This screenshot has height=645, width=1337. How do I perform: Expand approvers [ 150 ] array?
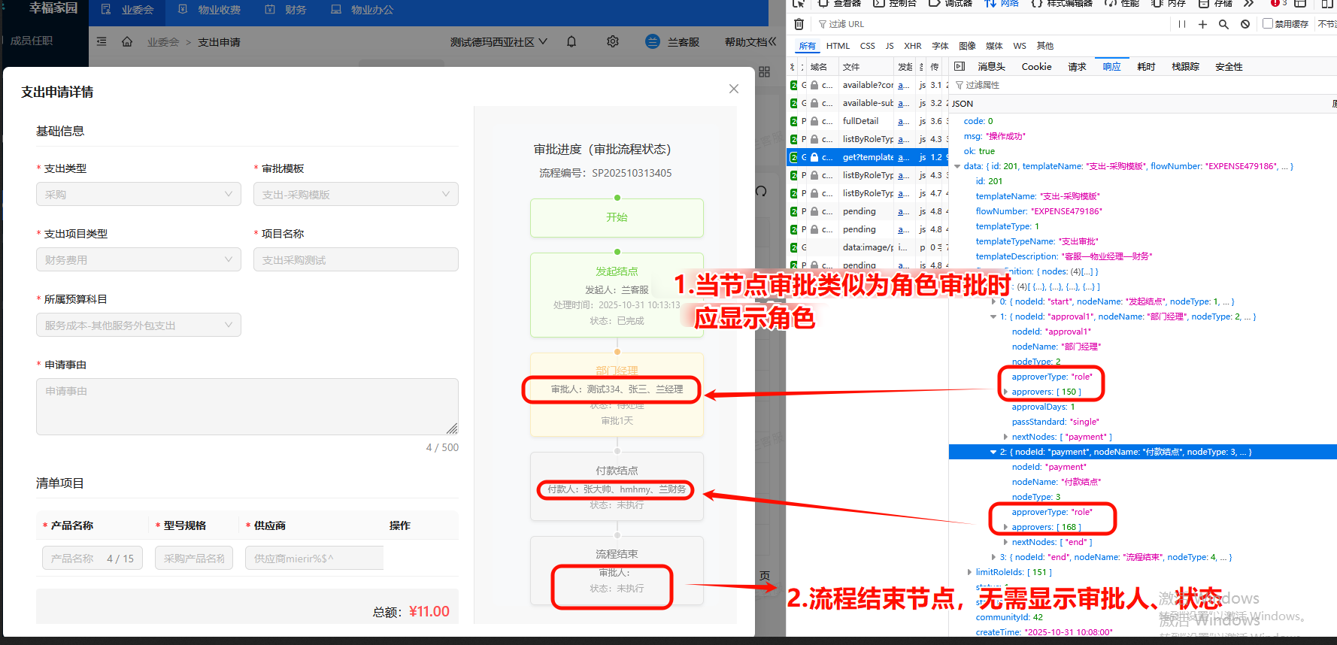[1005, 392]
